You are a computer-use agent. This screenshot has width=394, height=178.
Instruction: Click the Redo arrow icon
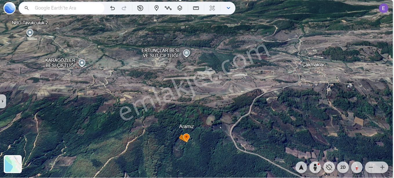[124, 8]
